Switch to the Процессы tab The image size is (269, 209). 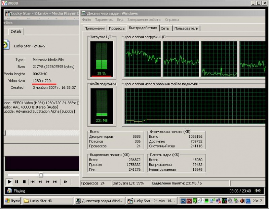(117, 29)
